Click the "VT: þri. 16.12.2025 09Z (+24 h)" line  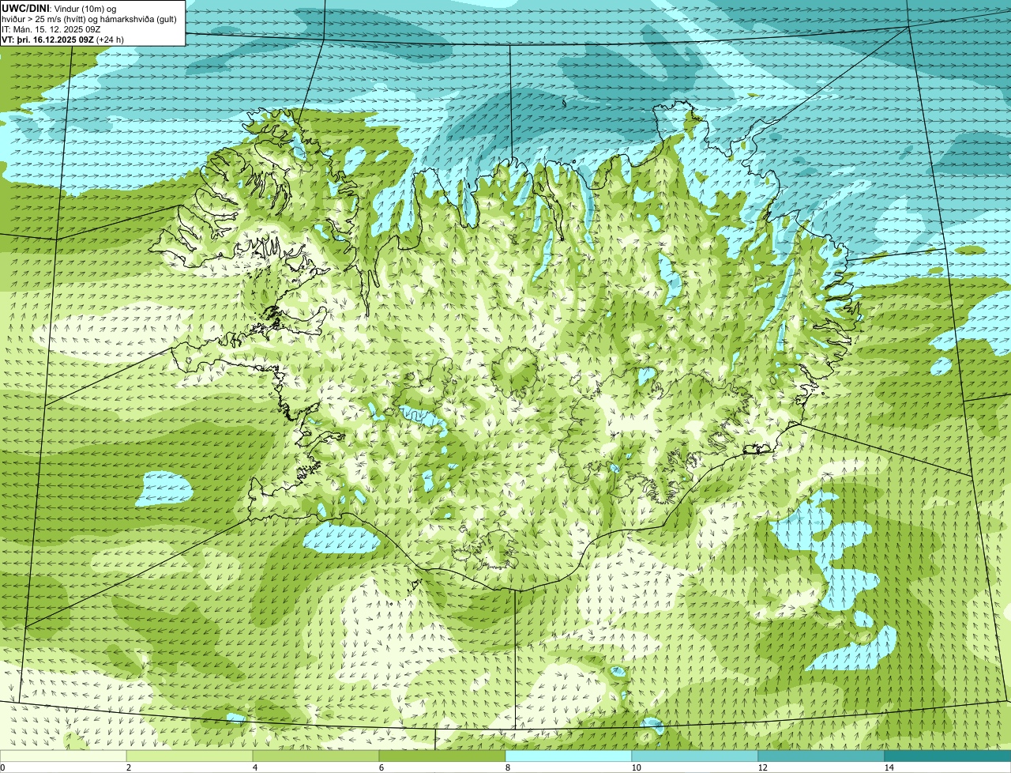pyautogui.click(x=62, y=40)
